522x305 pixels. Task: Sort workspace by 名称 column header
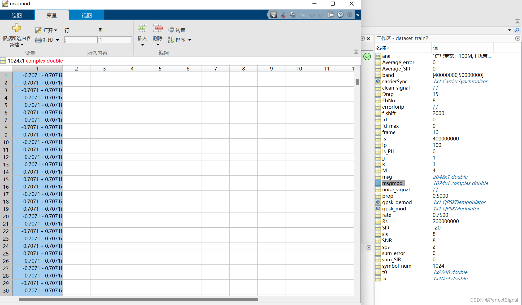click(403, 48)
